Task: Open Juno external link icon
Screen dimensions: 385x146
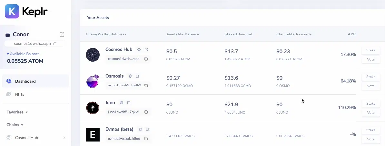Action: tap(129, 103)
